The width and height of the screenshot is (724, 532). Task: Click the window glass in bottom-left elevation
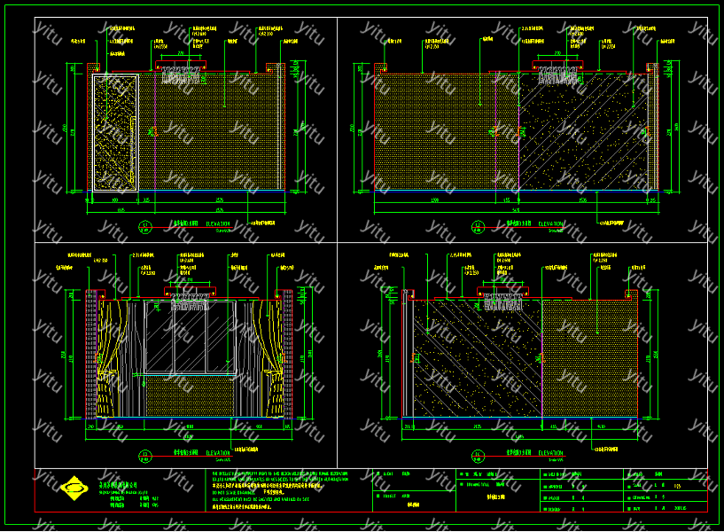[189, 337]
